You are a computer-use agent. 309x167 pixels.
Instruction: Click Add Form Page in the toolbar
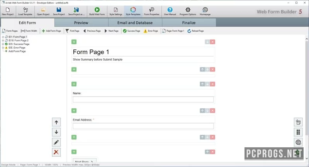click(51, 31)
